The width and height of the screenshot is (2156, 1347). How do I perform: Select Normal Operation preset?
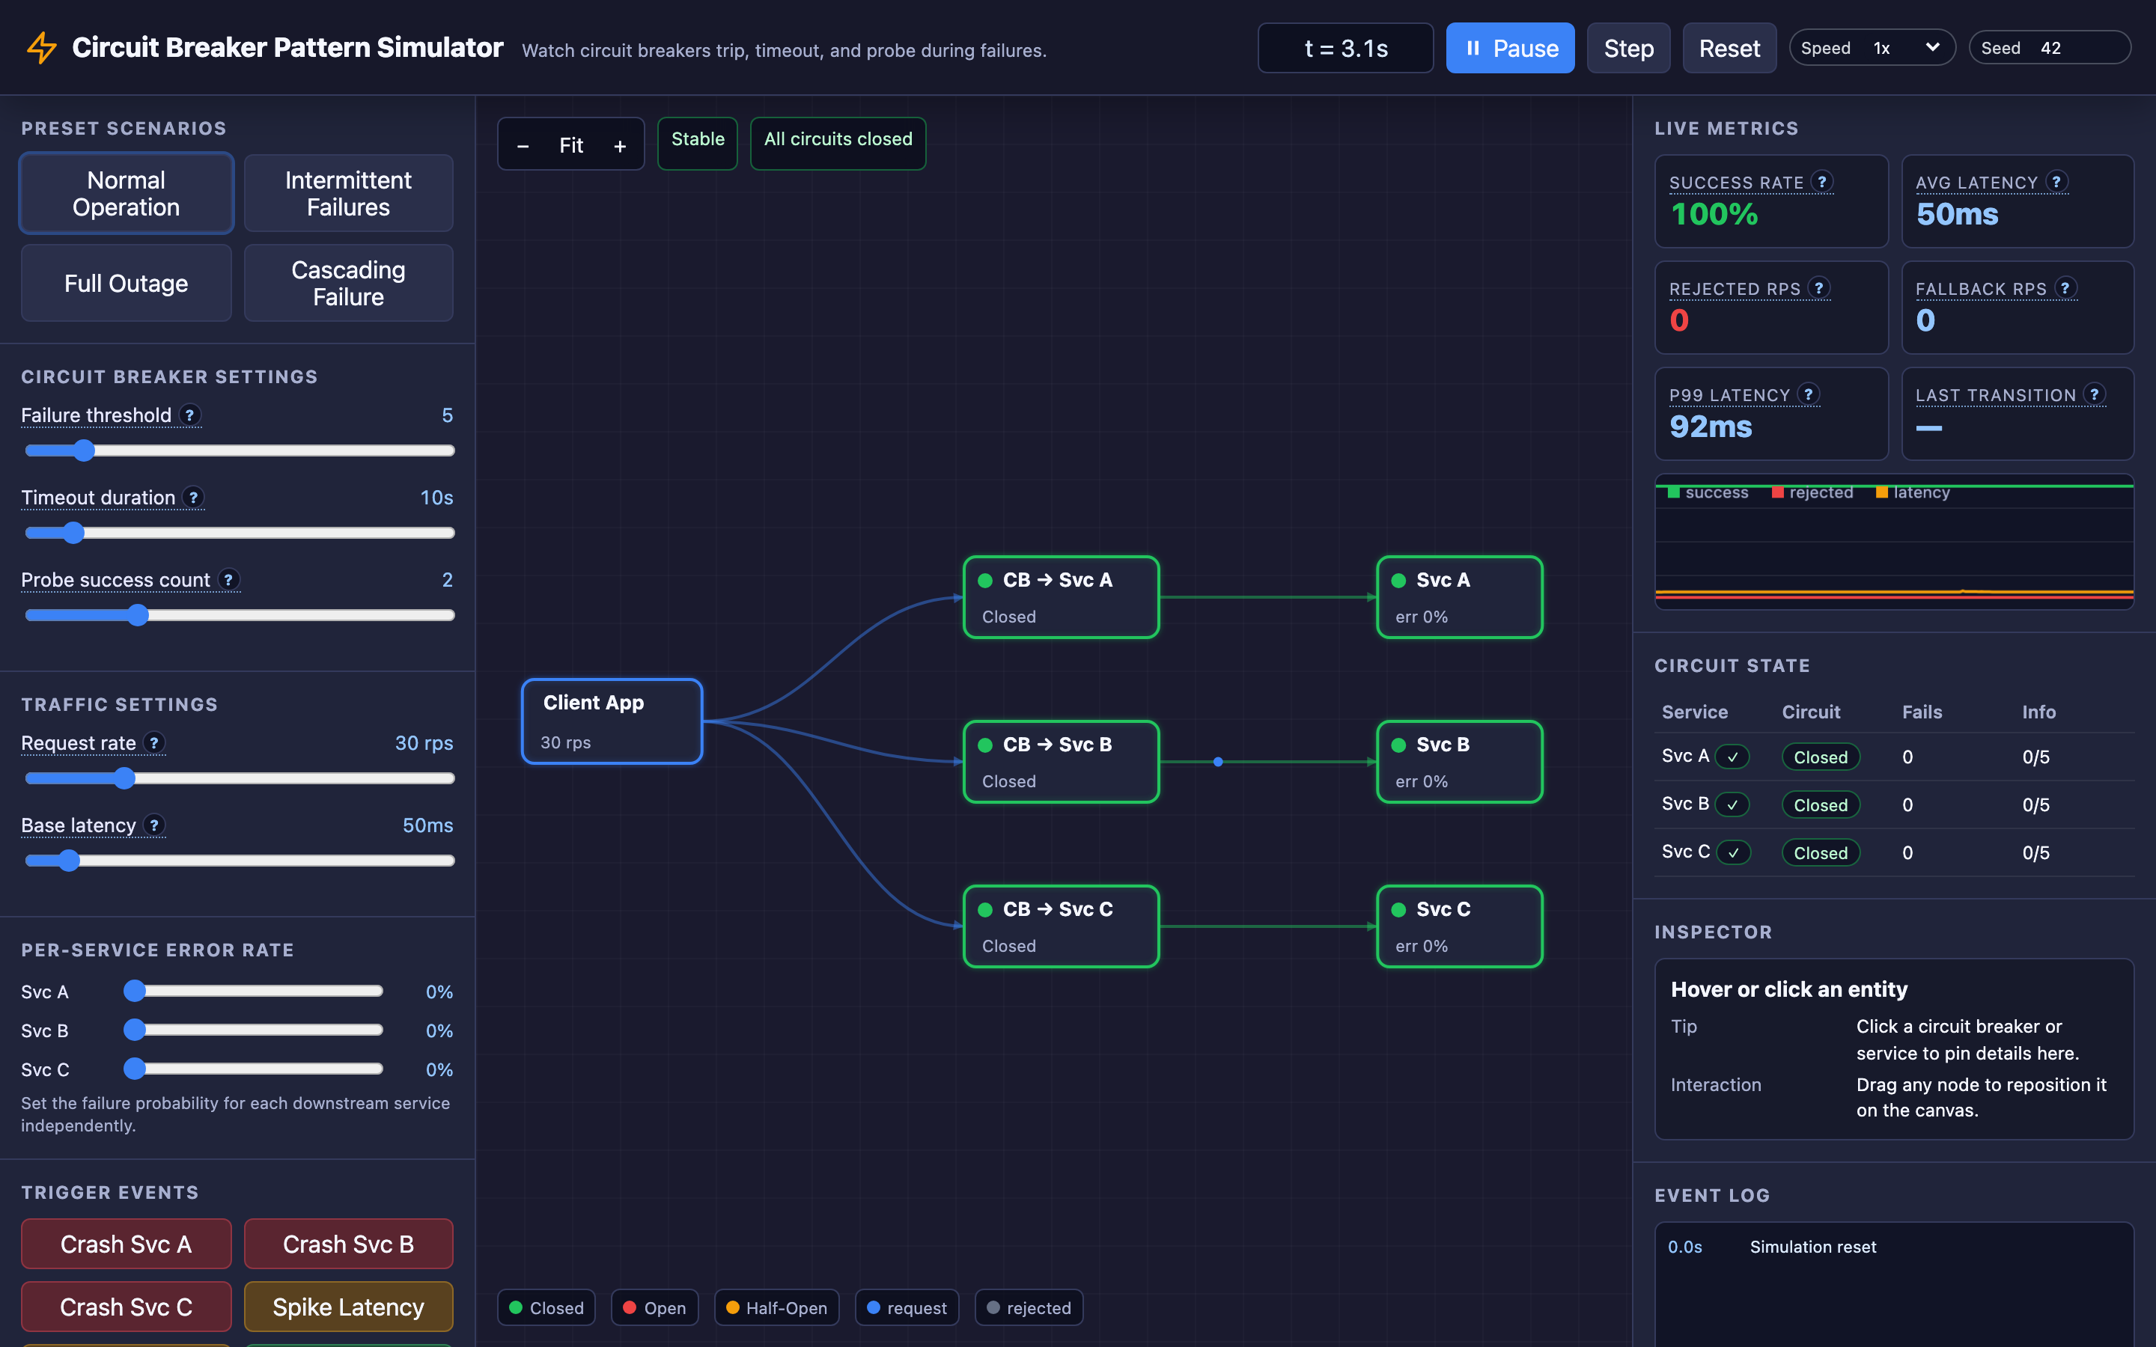pos(127,193)
